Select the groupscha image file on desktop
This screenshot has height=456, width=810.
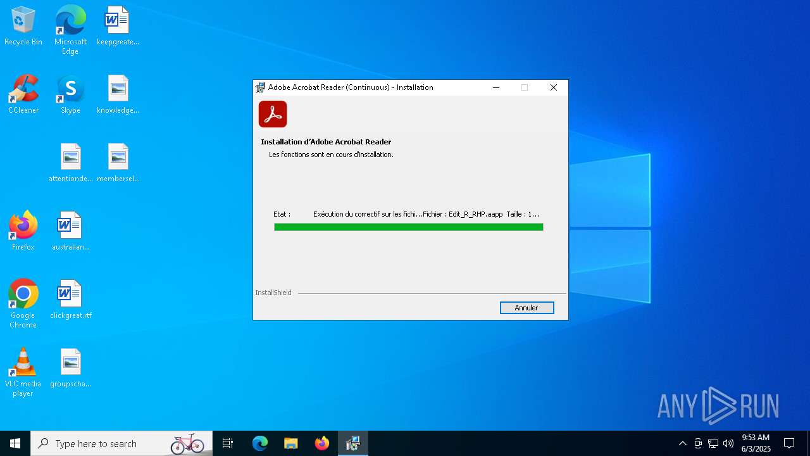(70, 369)
